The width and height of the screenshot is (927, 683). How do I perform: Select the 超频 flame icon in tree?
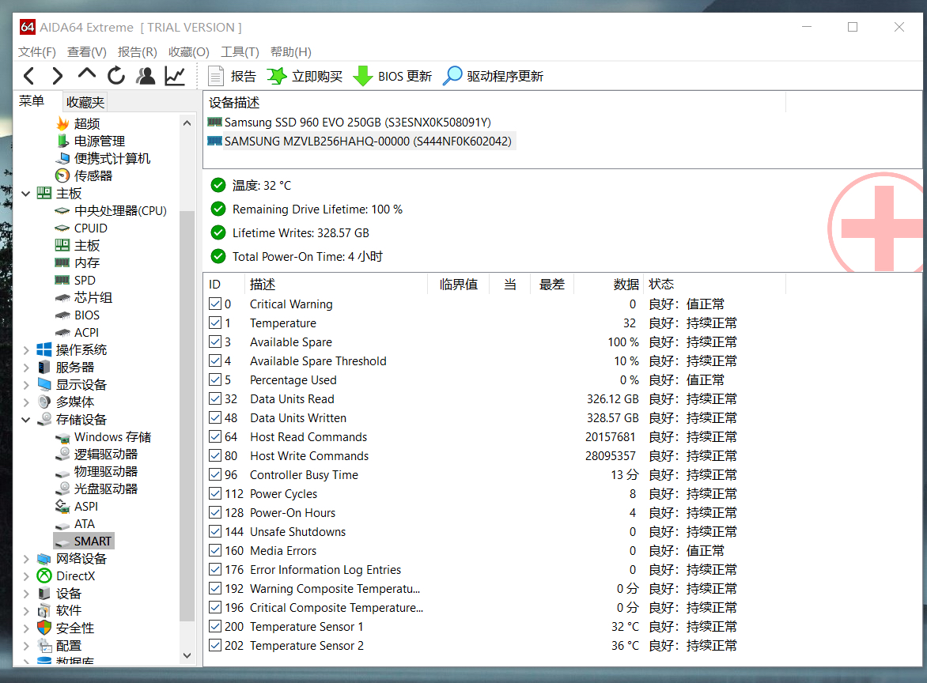[62, 123]
